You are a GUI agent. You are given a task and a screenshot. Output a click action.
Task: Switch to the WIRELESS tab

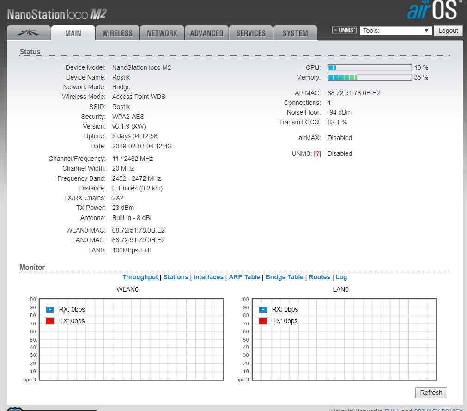pyautogui.click(x=118, y=33)
